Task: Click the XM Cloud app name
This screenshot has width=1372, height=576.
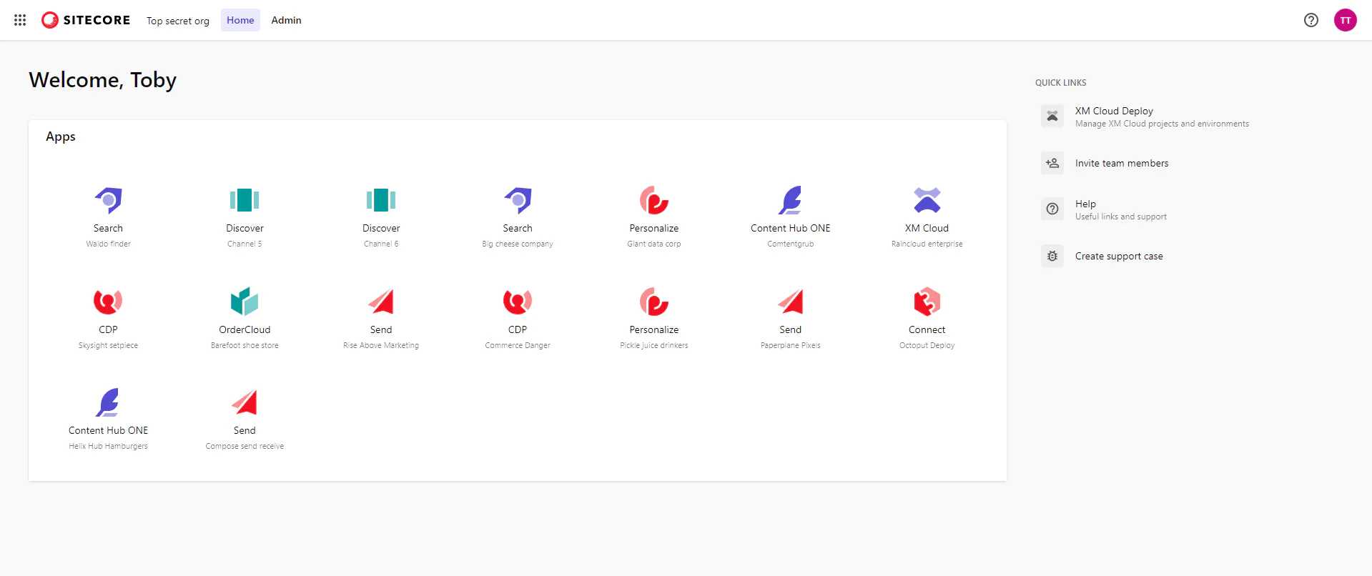Action: (x=927, y=228)
